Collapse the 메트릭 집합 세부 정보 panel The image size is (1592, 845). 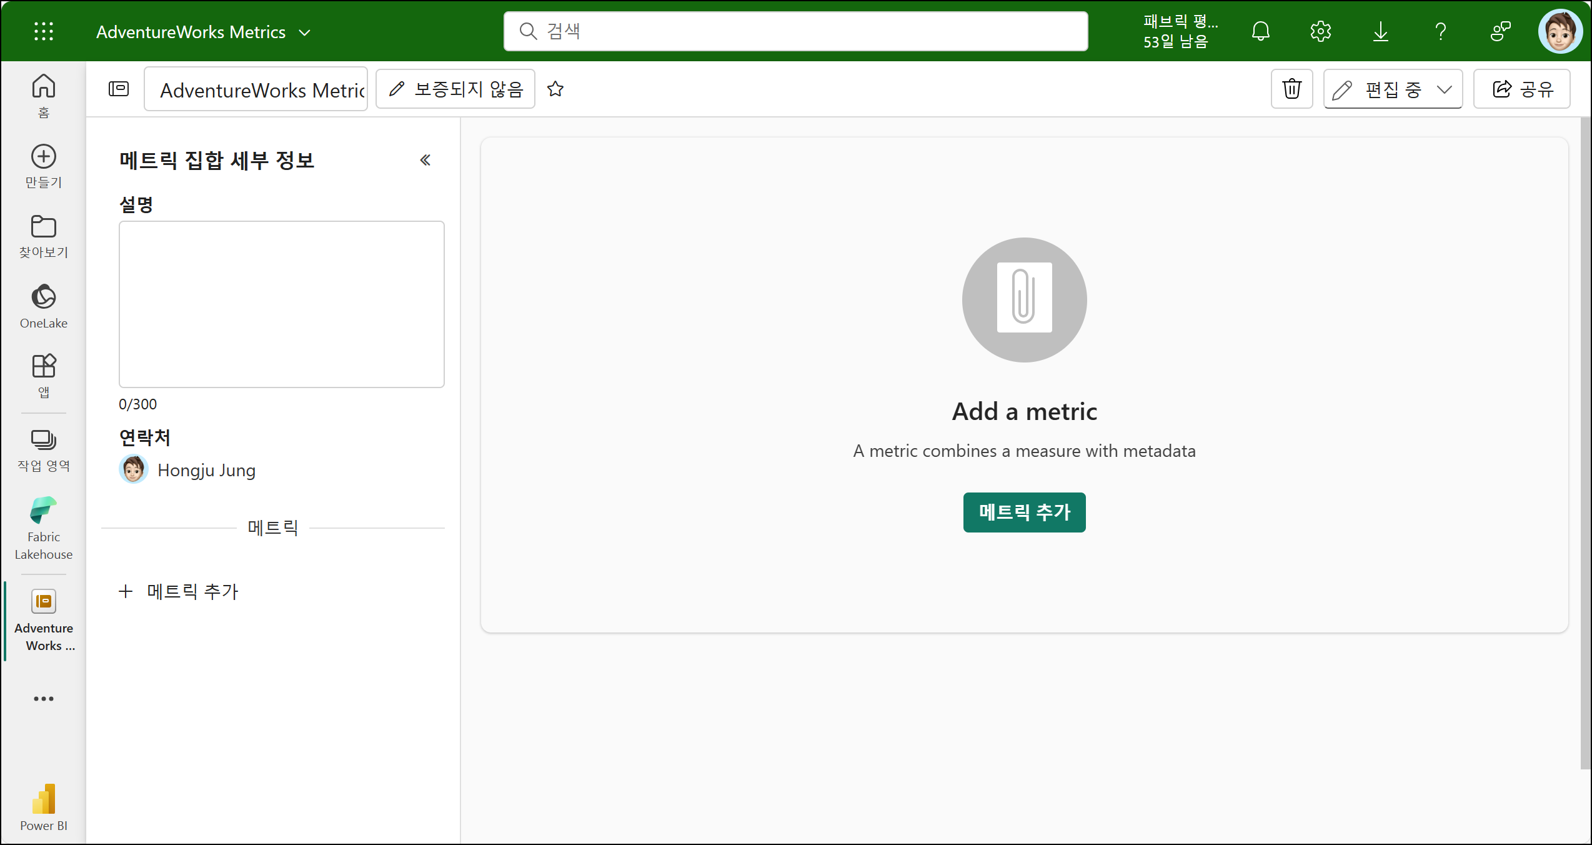(x=425, y=160)
